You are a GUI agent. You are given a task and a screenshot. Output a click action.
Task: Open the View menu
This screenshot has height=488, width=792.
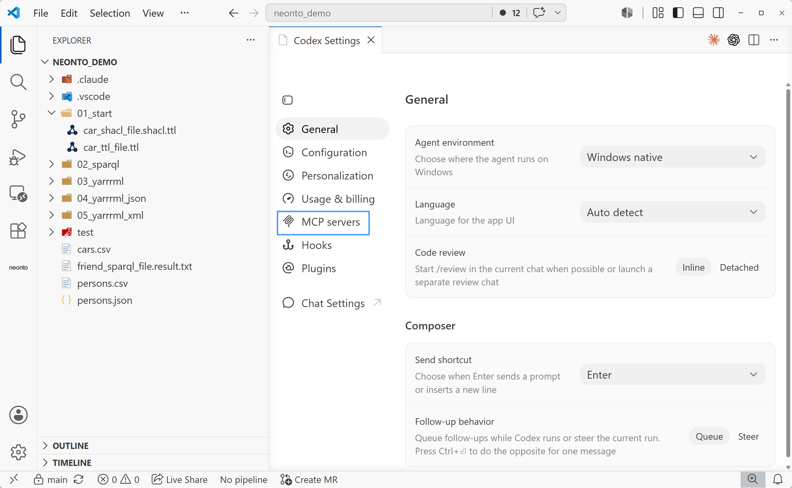click(x=153, y=13)
